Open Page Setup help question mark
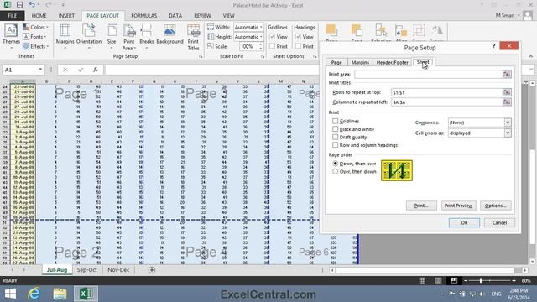This screenshot has height=302, width=537. (x=493, y=45)
